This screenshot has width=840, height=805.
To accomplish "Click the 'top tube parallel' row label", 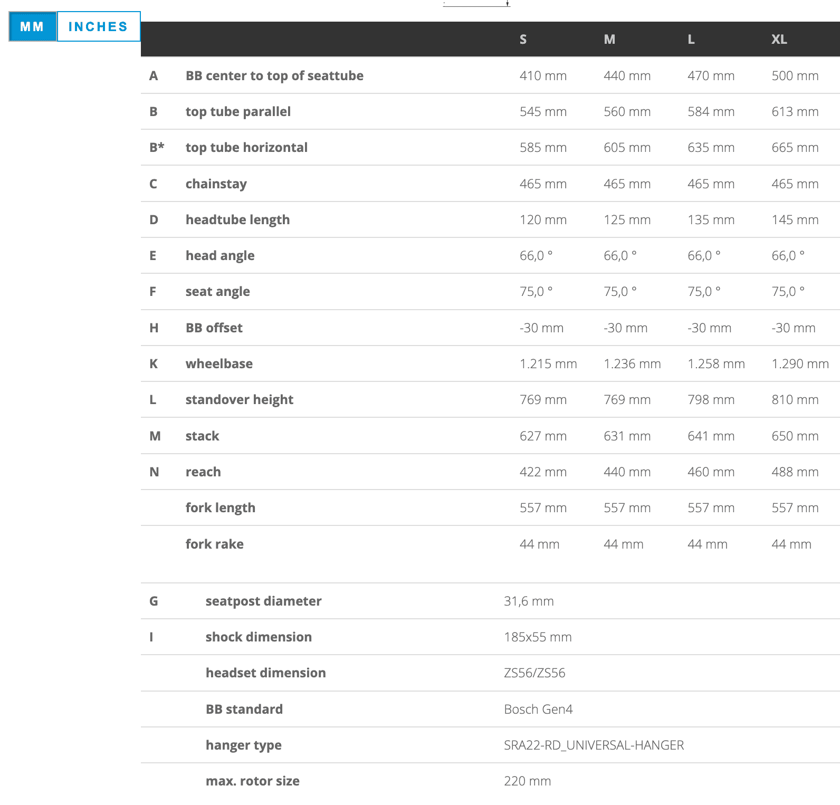I will click(238, 111).
